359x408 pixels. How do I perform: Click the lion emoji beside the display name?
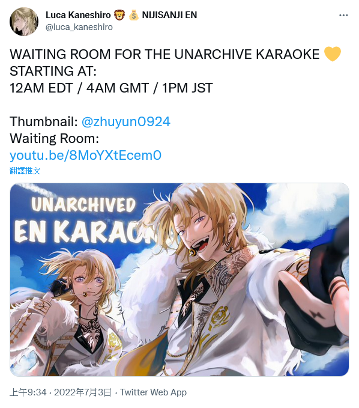119,15
